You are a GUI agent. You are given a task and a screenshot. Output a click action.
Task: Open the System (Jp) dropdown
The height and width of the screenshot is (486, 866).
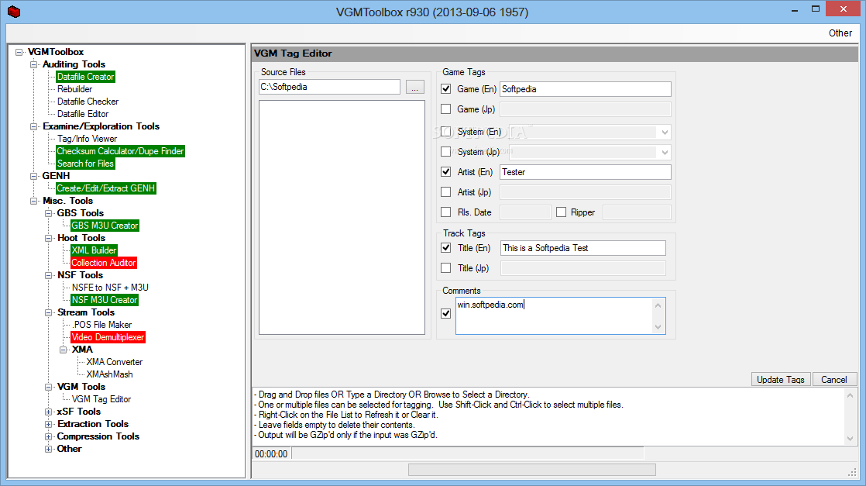pyautogui.click(x=665, y=152)
